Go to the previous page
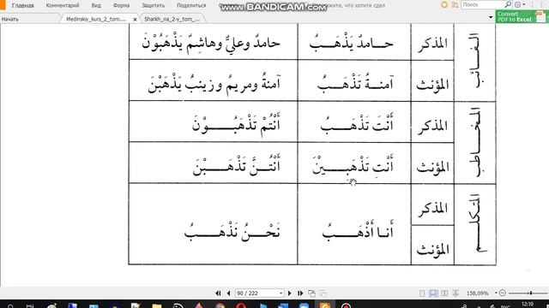The height and width of the screenshot is (308, 549). pos(229,293)
